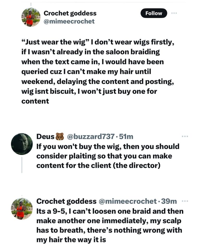Click Crochet goddess avatar on the last reply
200x250 pixels.
[22, 209]
